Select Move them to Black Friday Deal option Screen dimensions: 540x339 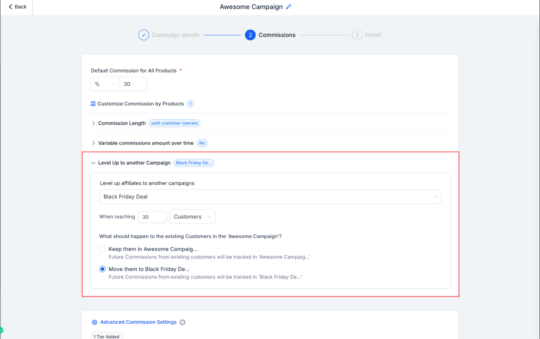coord(102,269)
